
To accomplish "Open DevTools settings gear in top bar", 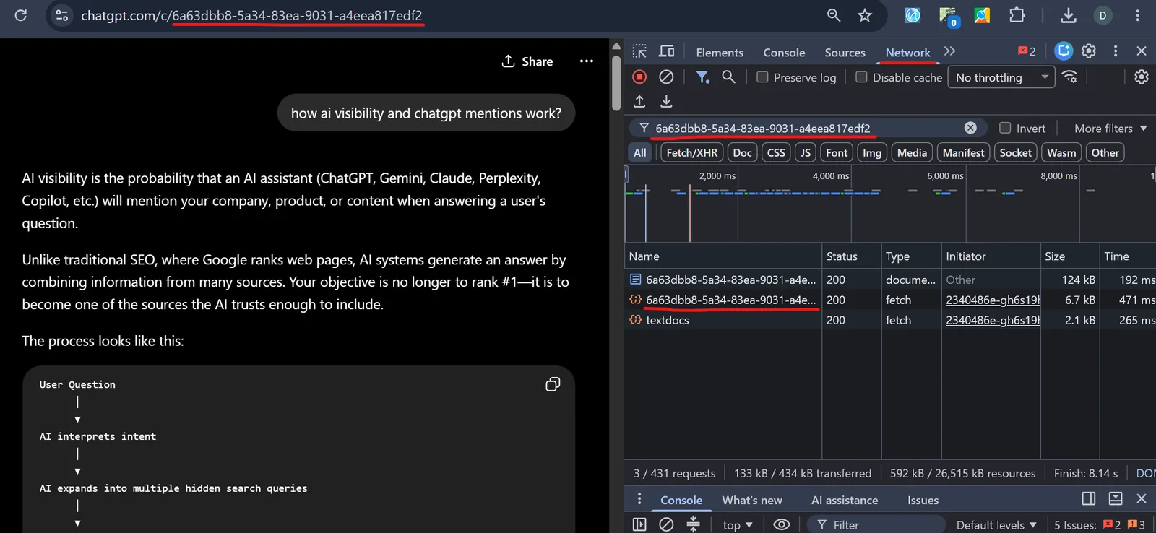I will 1089,51.
